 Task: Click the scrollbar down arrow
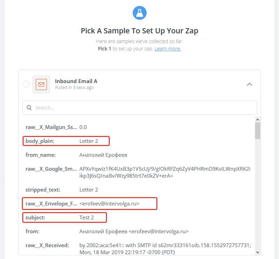point(257,252)
